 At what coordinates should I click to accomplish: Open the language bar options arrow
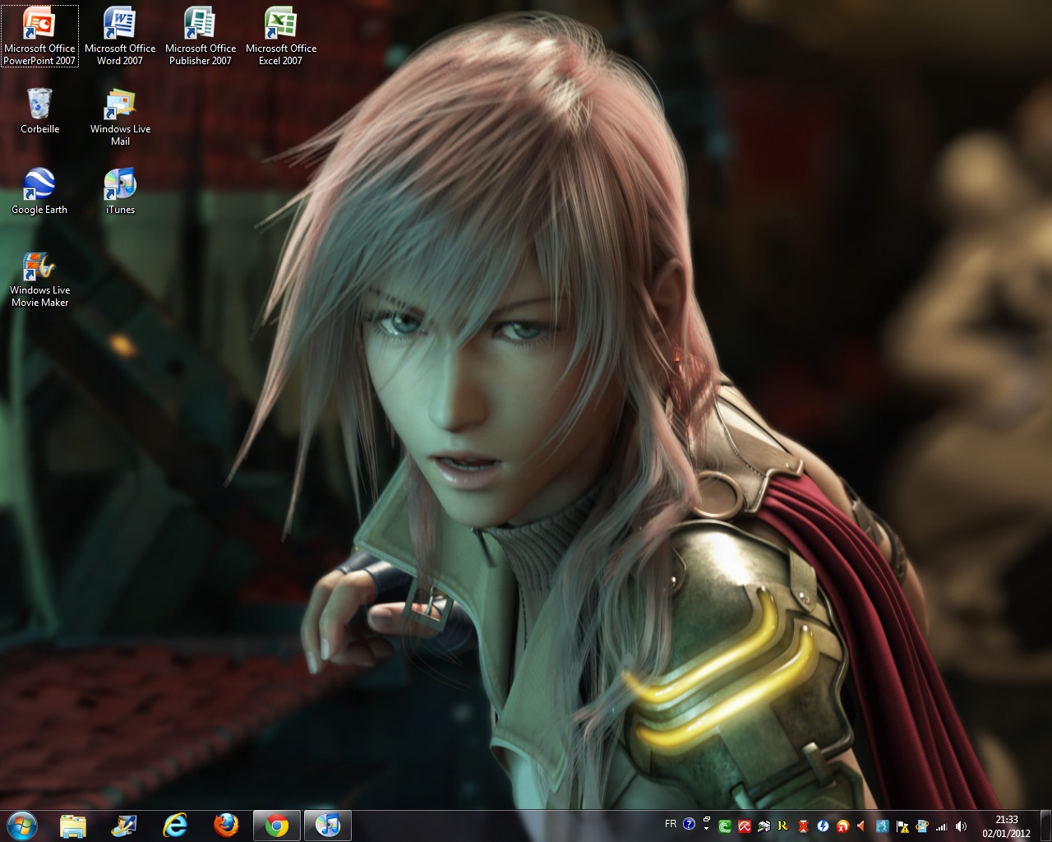(706, 829)
